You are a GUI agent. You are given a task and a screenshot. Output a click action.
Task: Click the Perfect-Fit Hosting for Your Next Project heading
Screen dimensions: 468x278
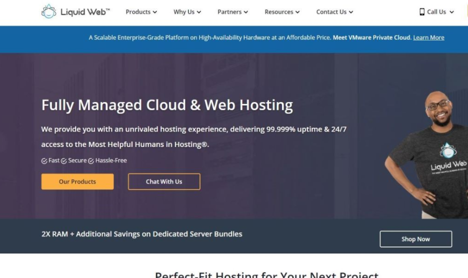266,274
